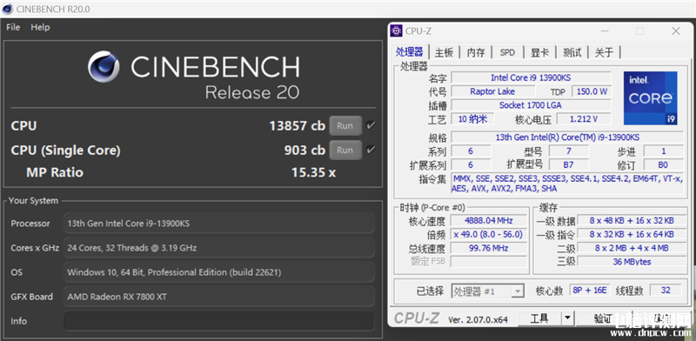Run the CPU multi-core benchmark
Viewport: 696px width, 341px height.
coord(345,125)
